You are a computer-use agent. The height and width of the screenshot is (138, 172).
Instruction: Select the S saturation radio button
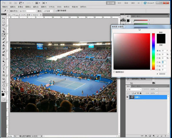(x=157, y=54)
